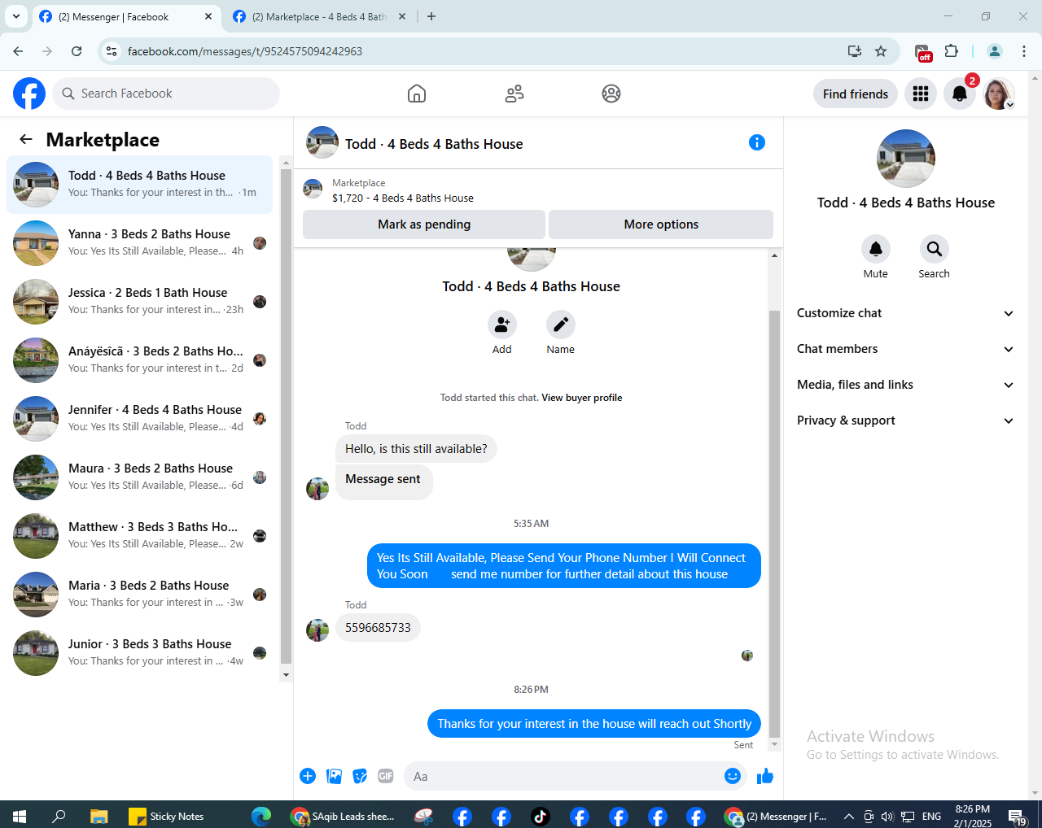Open the Windows Start menu

click(20, 816)
